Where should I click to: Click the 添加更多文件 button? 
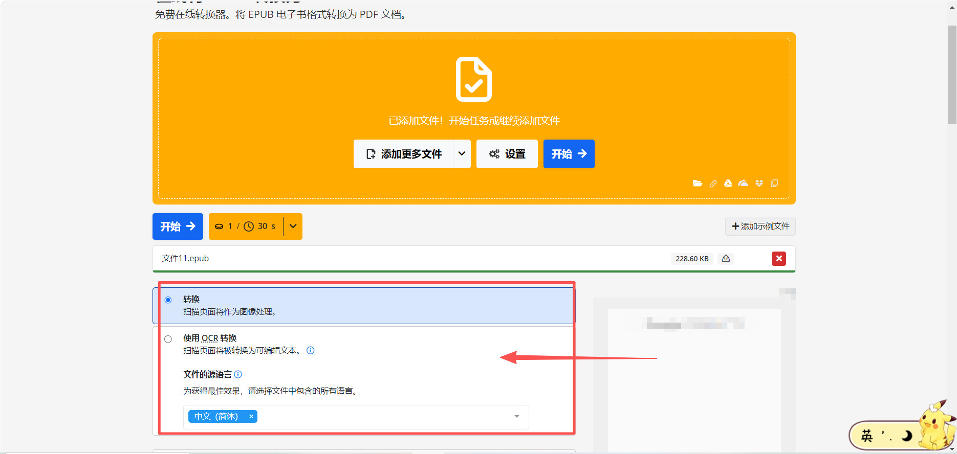[404, 154]
